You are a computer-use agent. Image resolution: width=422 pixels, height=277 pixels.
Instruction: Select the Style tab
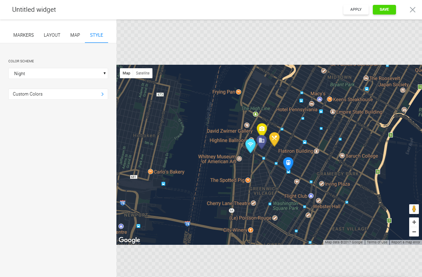coord(97,35)
